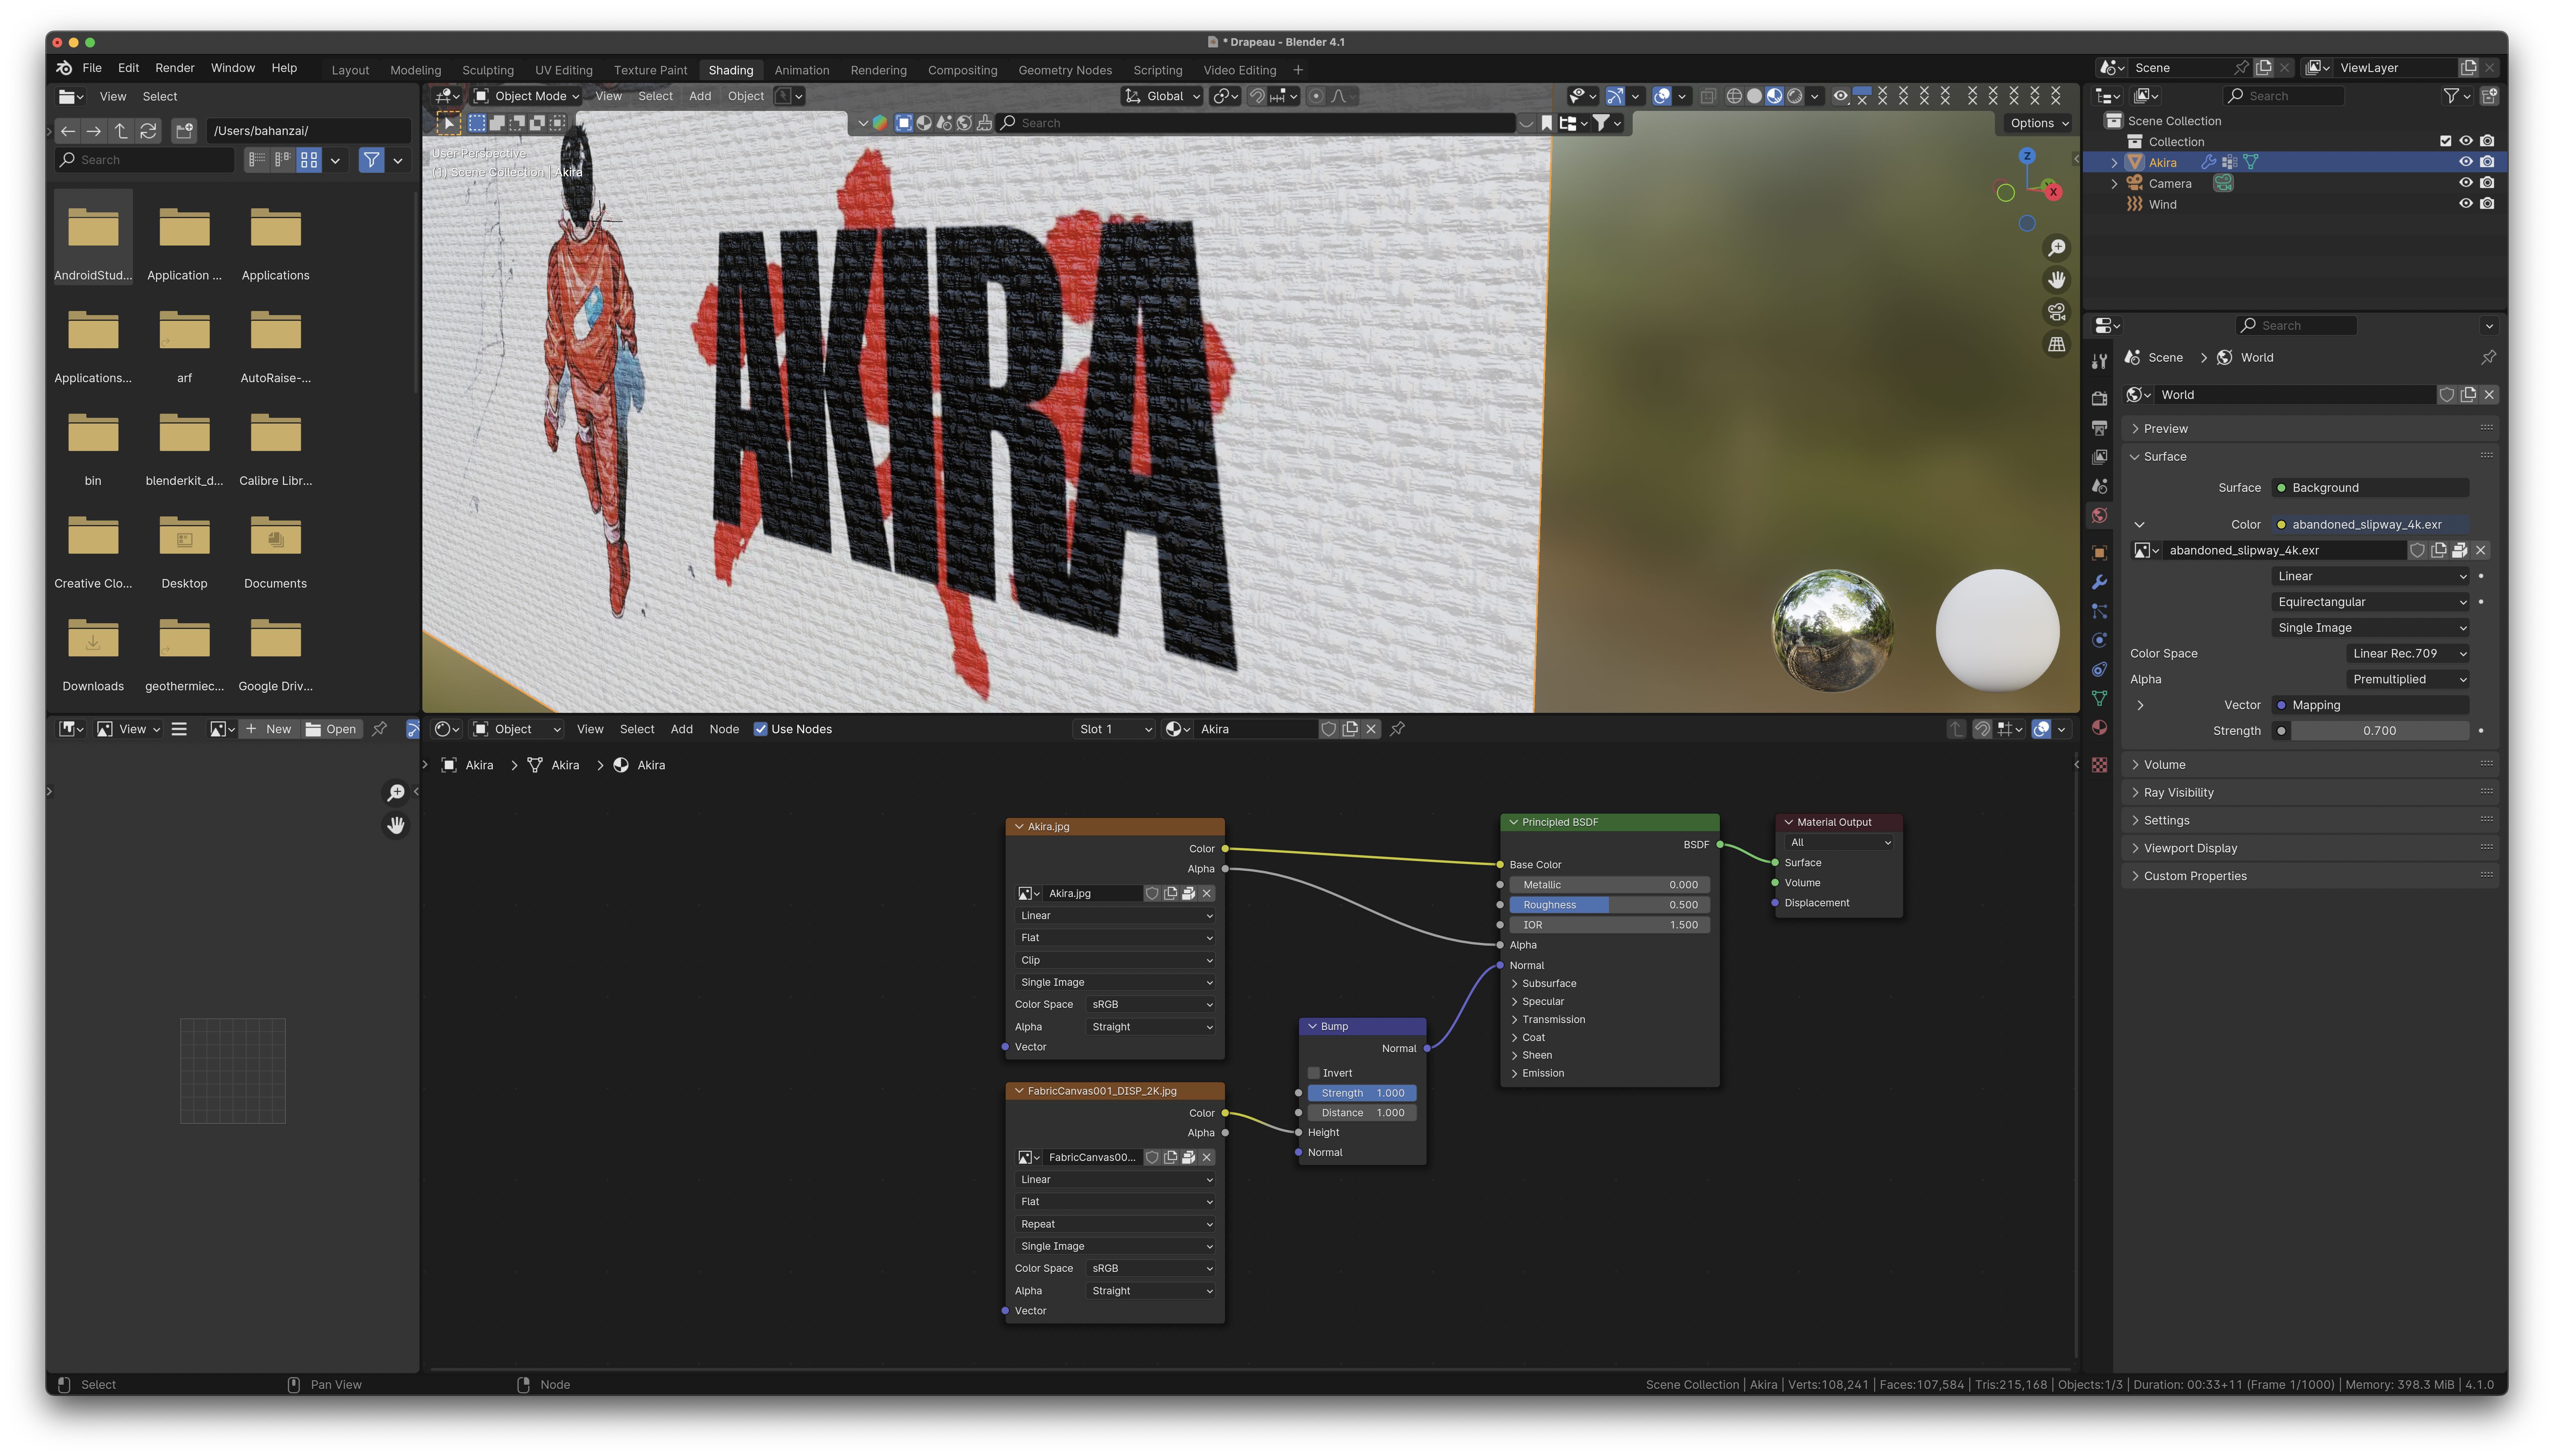Uncheck the Collection exclude checkbox
2554x1456 pixels.
2445,141
